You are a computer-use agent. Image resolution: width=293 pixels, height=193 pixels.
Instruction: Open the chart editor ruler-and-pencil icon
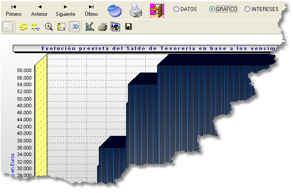(x=90, y=27)
